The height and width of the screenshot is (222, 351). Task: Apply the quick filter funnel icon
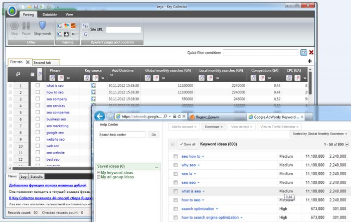click(x=303, y=52)
